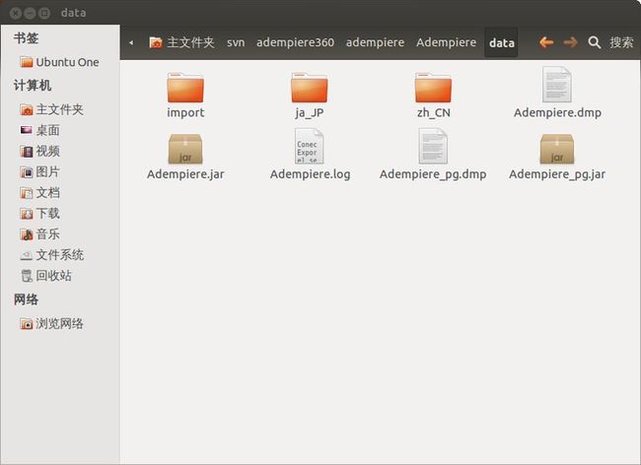Open 回收站 label in sidebar
The height and width of the screenshot is (465, 641).
coord(53,276)
